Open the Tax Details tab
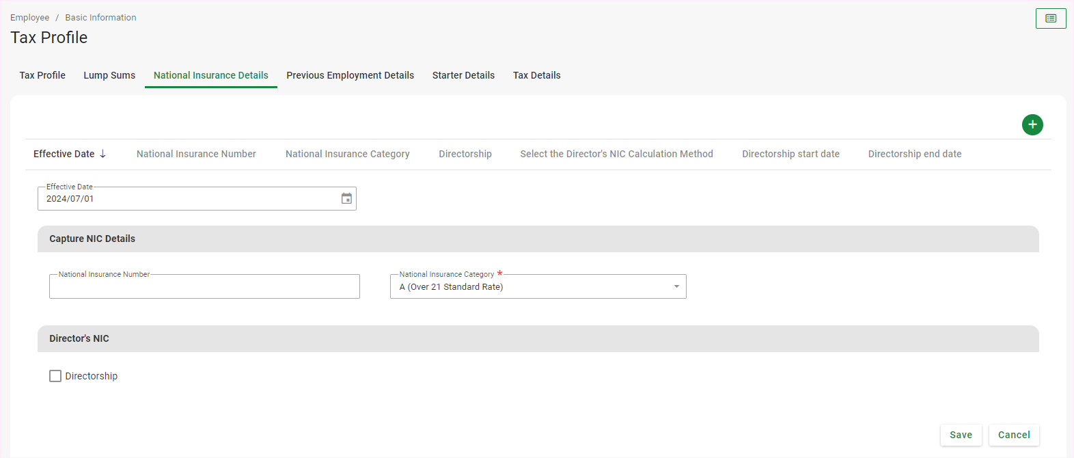 point(536,75)
